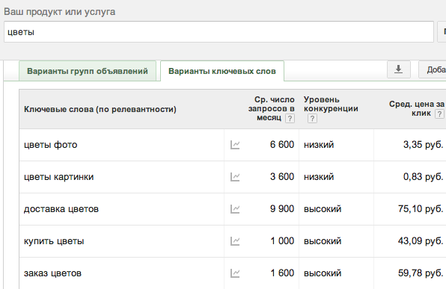Select Варианты ключевых слов tab
Image resolution: width=446 pixels, height=289 pixels.
[222, 71]
